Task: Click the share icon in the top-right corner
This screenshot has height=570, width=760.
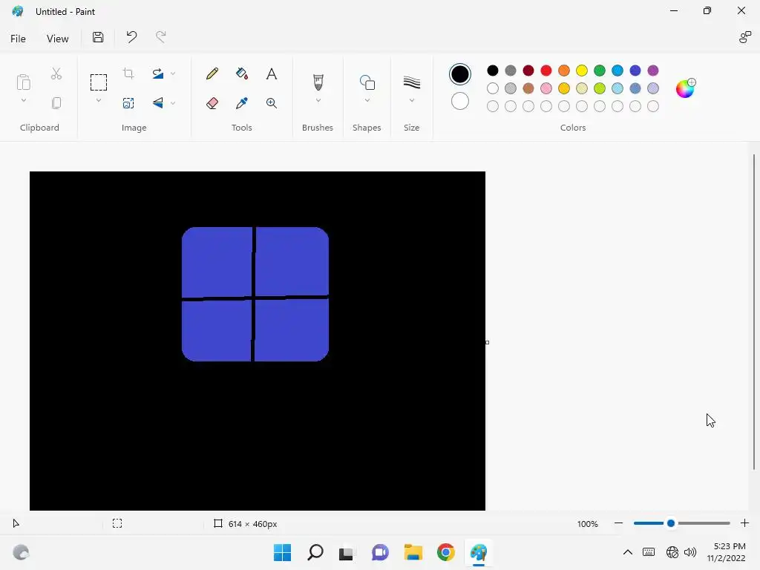Action: [x=745, y=37]
